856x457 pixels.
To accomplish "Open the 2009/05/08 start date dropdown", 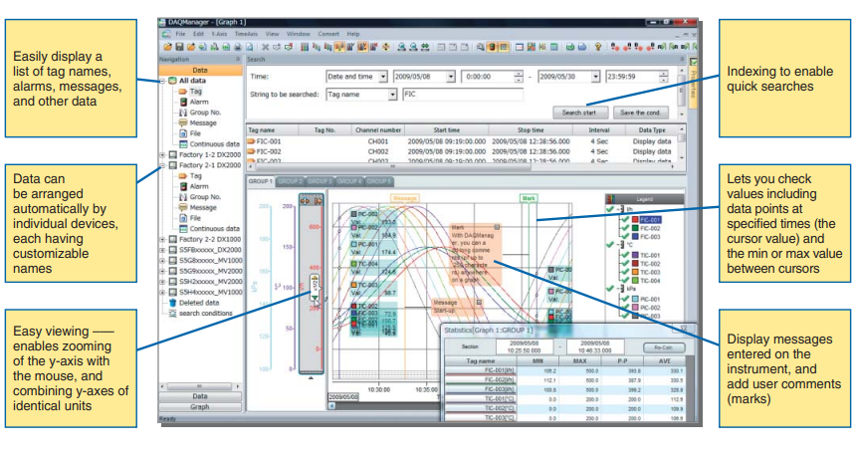I will tap(451, 77).
